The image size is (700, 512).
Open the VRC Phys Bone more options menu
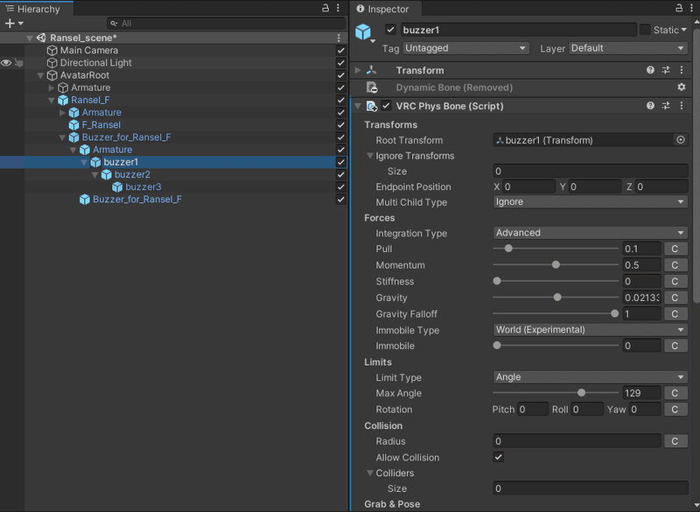pos(682,105)
